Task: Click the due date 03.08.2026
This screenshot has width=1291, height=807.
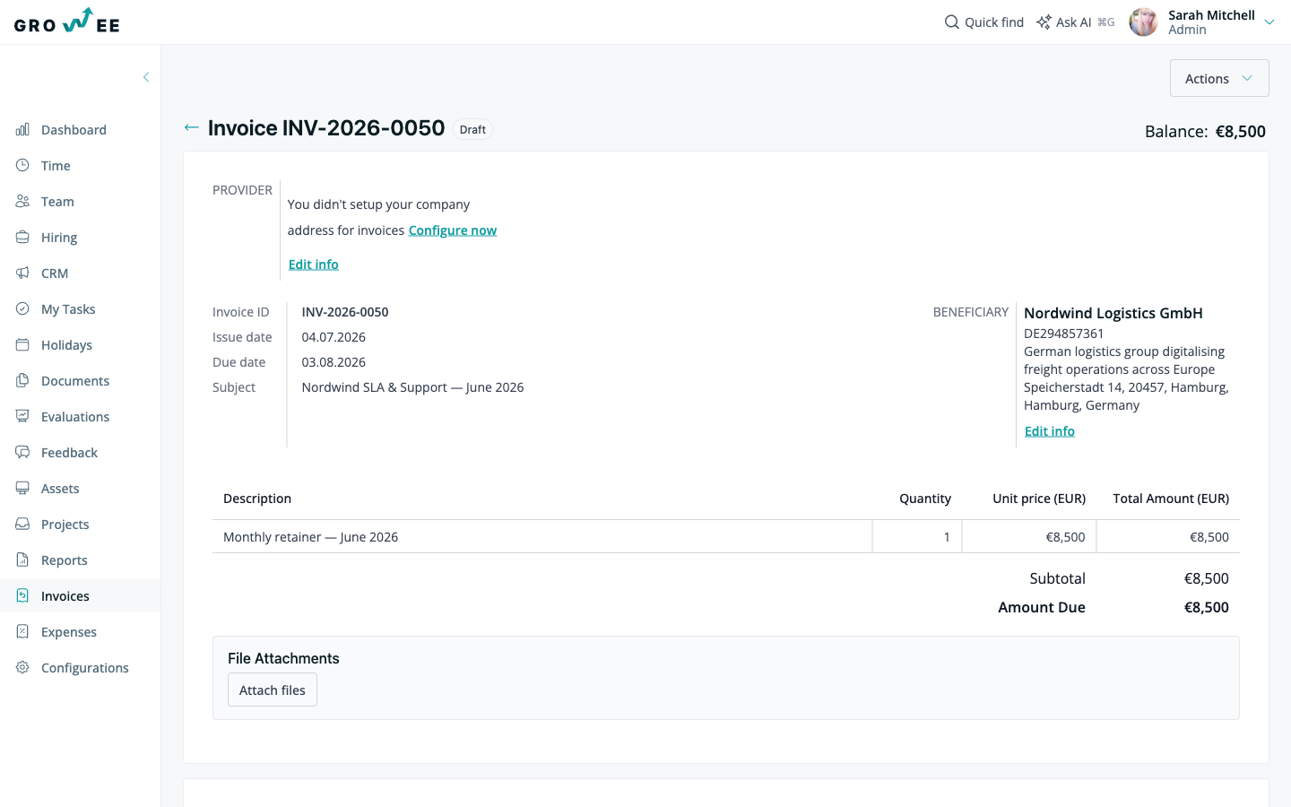Action: (334, 362)
